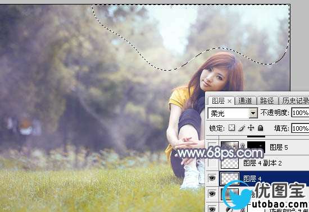
Task: Click the mask link icon on 图层 5
Action: click(x=243, y=146)
